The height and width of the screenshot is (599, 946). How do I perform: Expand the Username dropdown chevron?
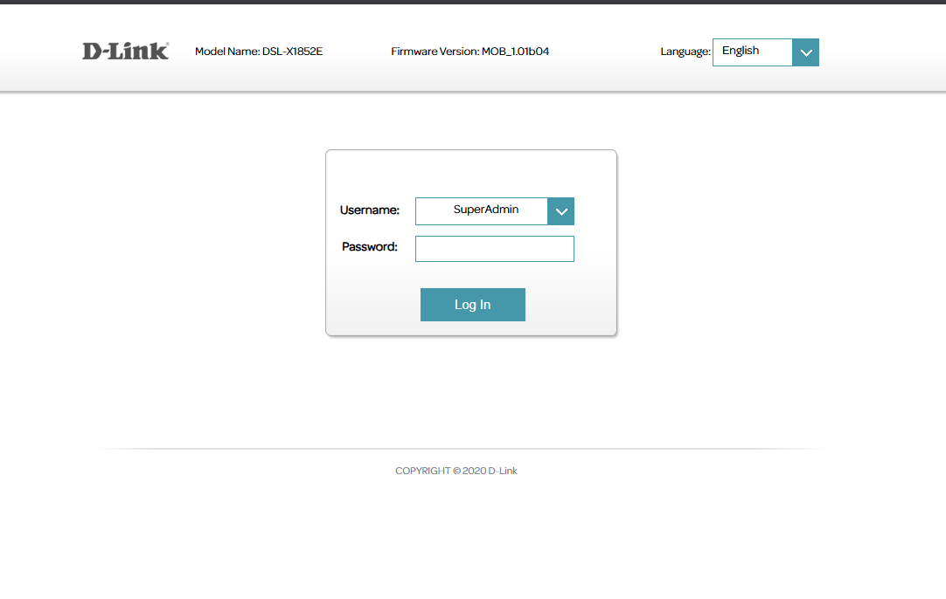[560, 211]
